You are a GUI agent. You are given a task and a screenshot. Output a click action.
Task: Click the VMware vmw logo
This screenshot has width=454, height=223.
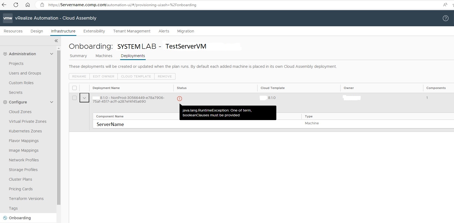pos(8,18)
